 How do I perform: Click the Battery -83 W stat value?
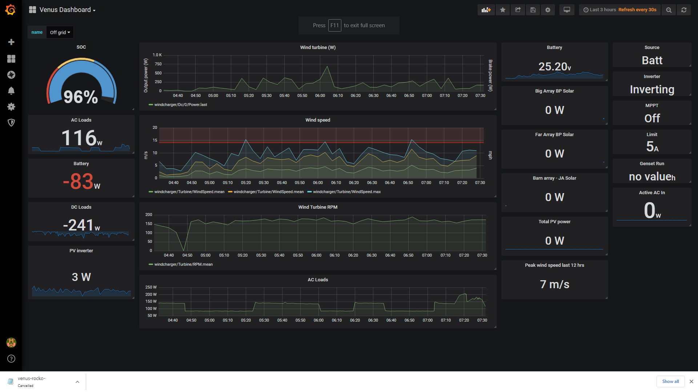tap(81, 181)
